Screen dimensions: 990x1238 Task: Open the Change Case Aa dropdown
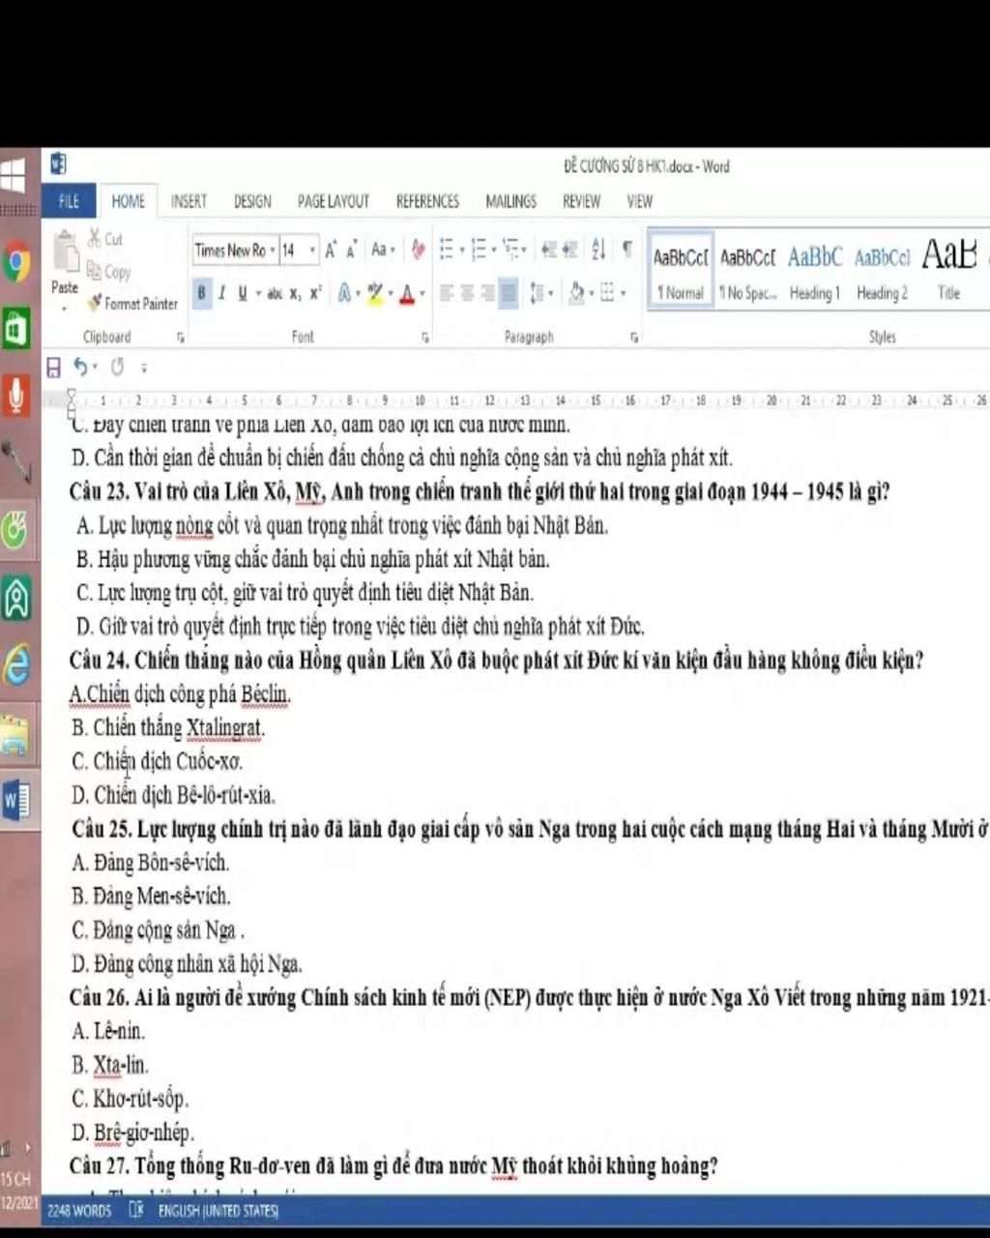pyautogui.click(x=383, y=251)
